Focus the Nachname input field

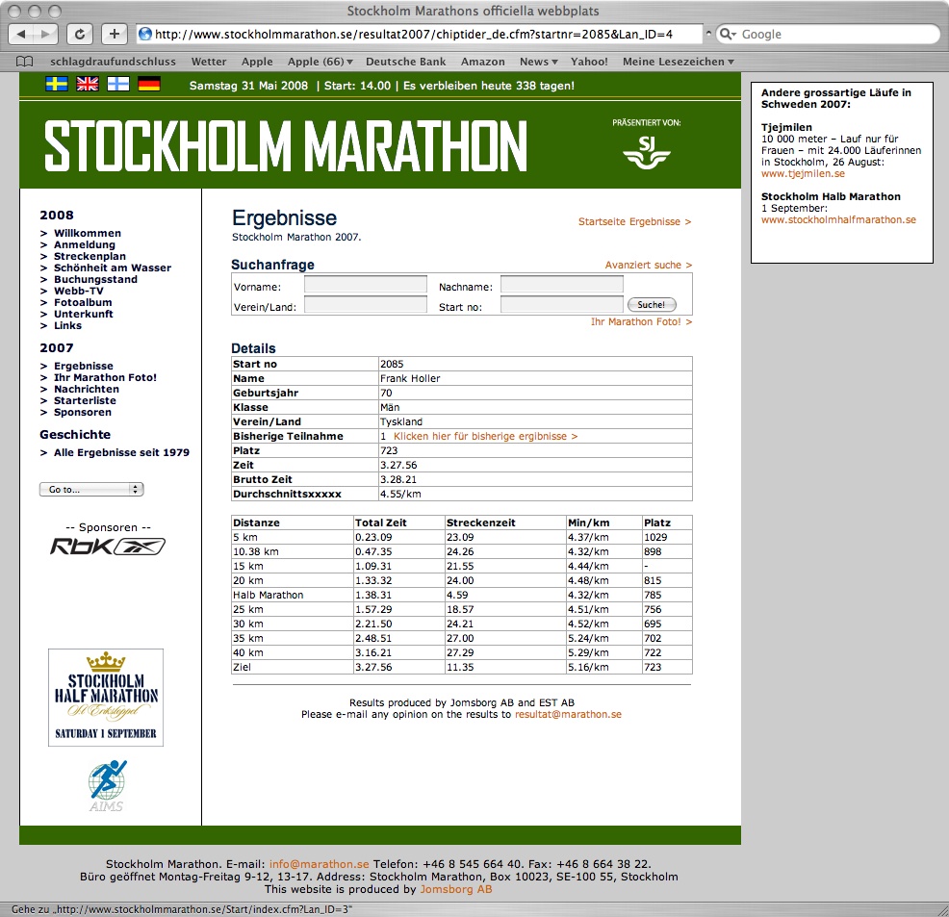pos(562,284)
